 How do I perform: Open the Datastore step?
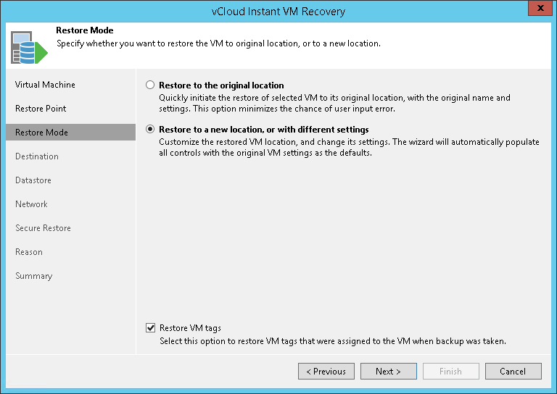click(x=33, y=180)
